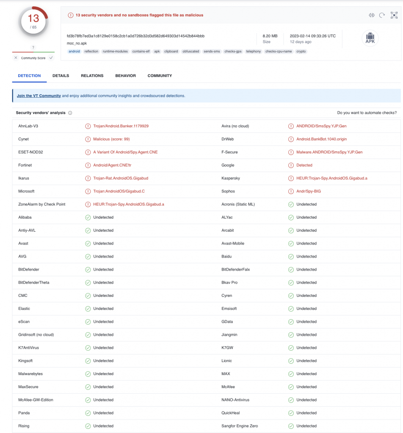Click the green check icon for BitDefender
The width and height of the screenshot is (403, 433).
(x=88, y=269)
